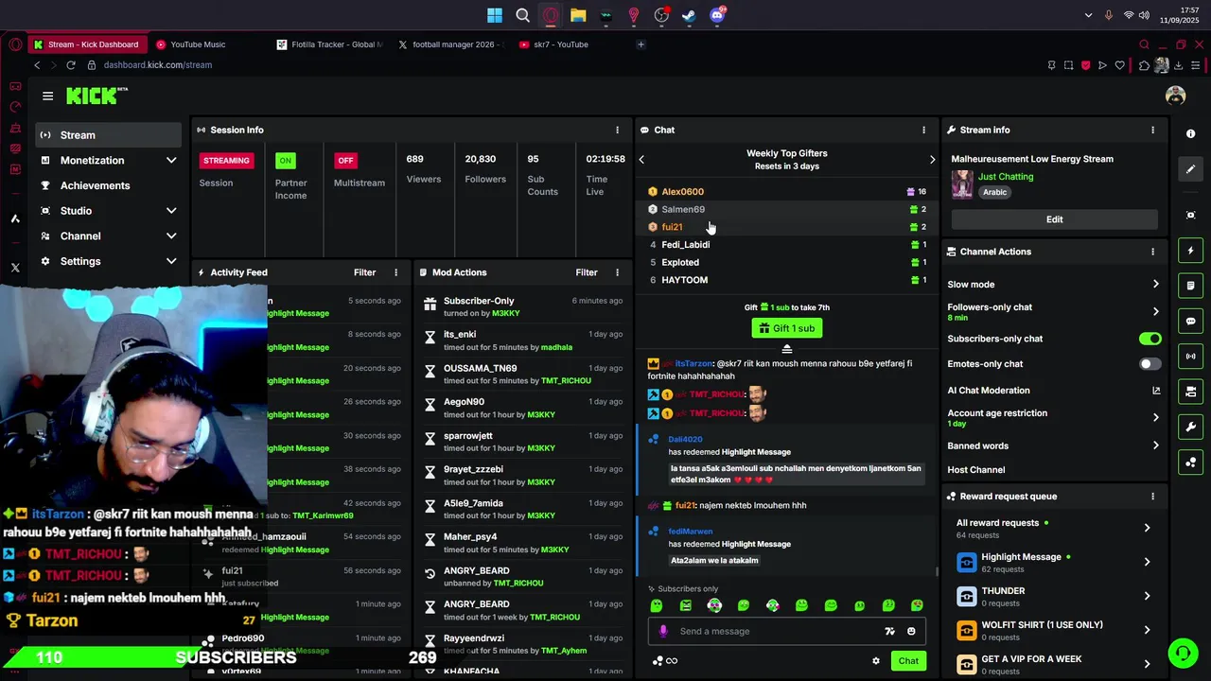Click the lightning bolt icon in right sidebar
This screenshot has height=681, width=1211.
[x=1190, y=251]
